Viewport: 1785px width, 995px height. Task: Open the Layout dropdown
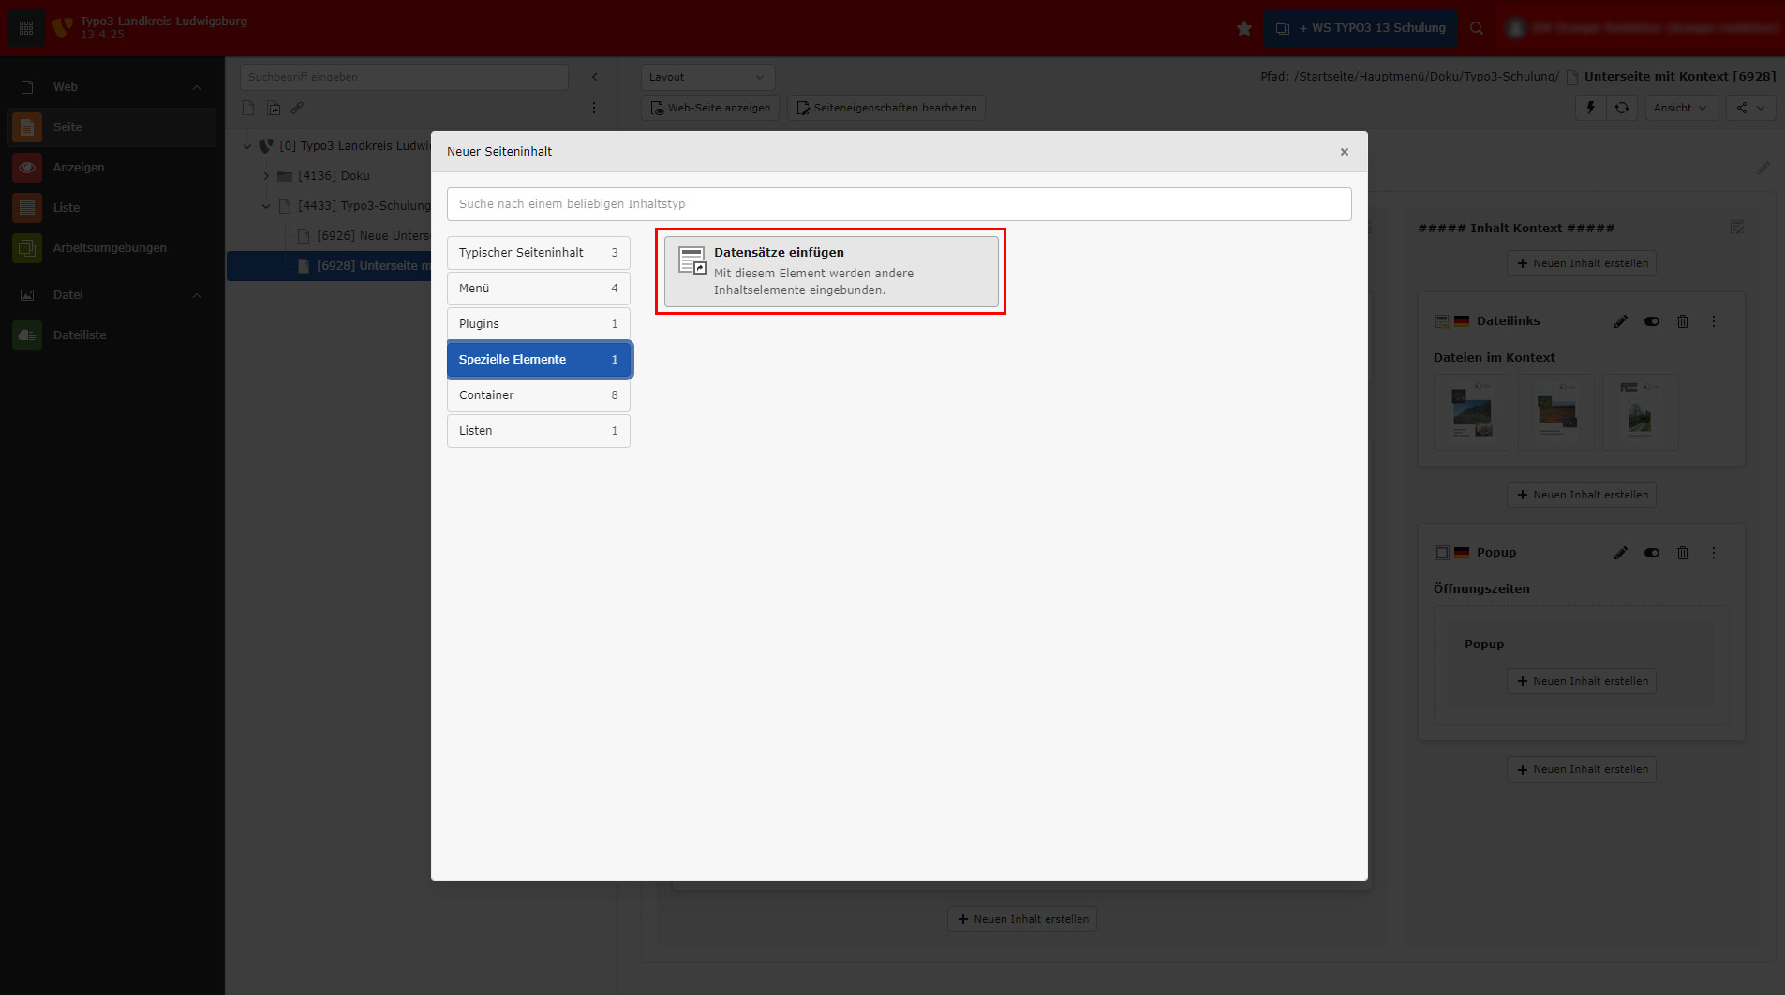coord(707,77)
